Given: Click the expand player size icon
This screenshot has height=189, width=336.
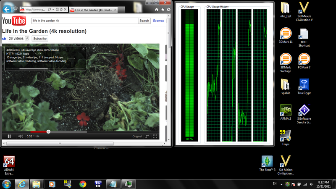Looking at the screenshot, I should [x=147, y=136].
